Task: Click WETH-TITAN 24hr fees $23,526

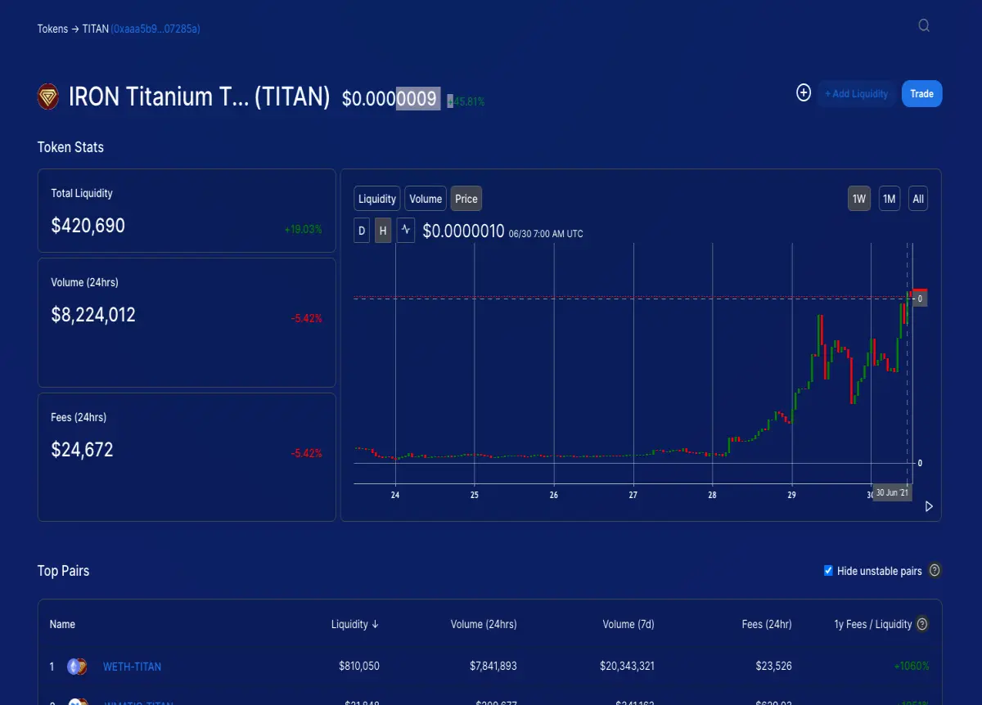Action: (x=773, y=667)
